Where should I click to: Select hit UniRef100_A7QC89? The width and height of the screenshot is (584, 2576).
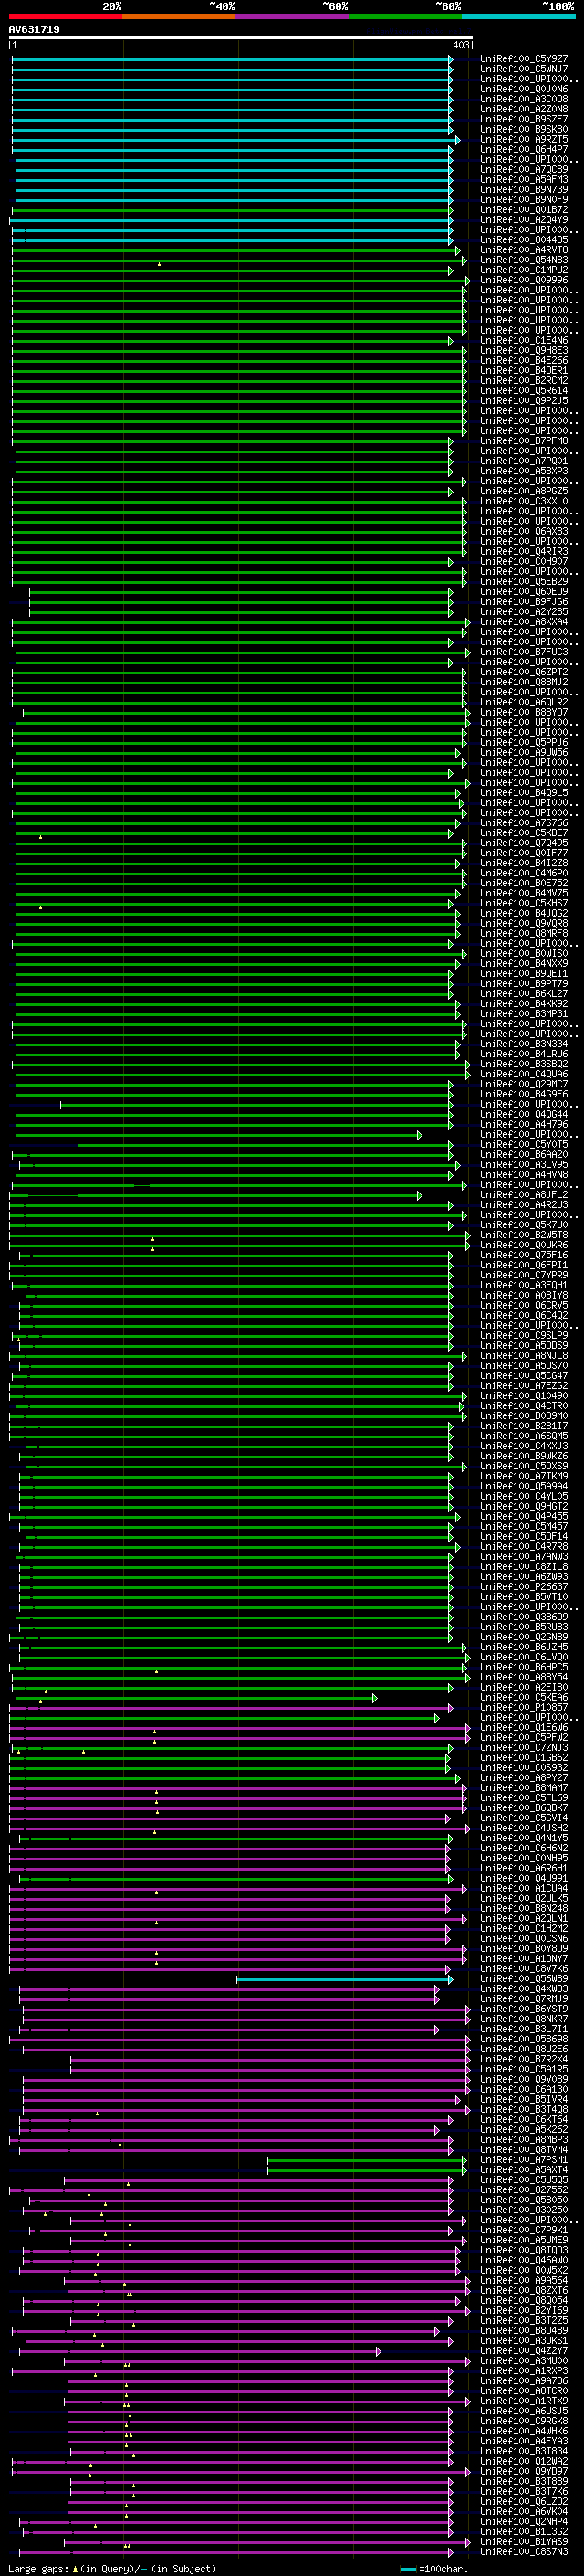[524, 169]
